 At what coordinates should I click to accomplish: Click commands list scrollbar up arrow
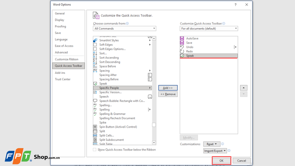[154, 39]
